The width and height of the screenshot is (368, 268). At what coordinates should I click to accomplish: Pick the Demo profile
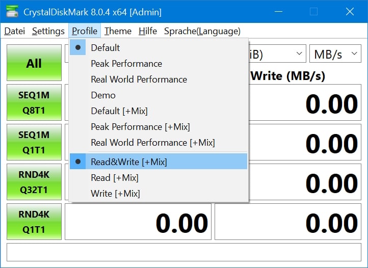(159, 95)
